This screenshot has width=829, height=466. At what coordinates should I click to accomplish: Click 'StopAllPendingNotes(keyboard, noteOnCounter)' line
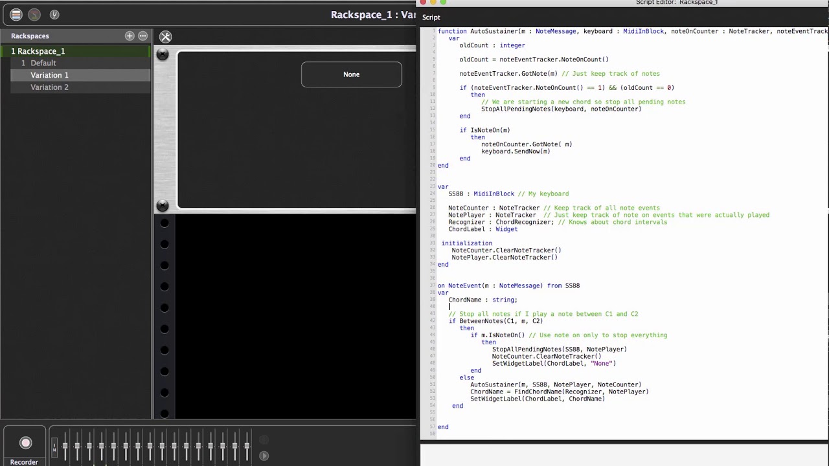[561, 109]
